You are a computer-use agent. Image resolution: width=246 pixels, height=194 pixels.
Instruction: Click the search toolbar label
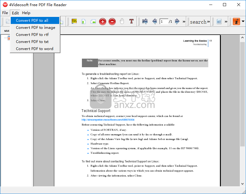[198, 22]
